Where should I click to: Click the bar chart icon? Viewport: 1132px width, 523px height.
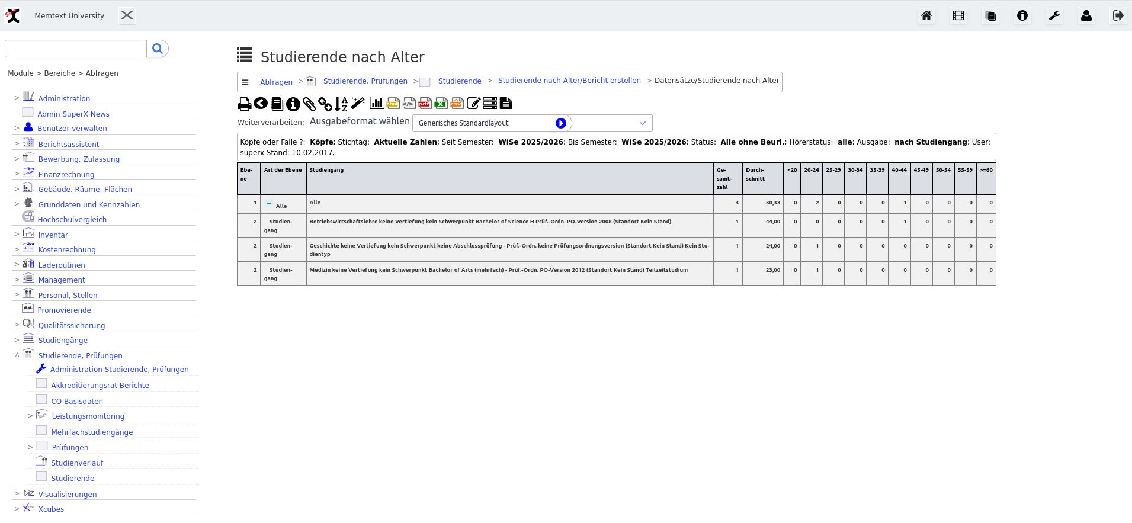pos(376,104)
